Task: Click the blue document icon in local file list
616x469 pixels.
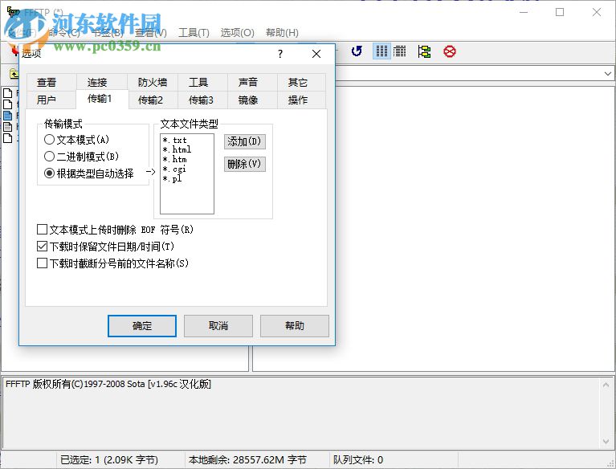Action: (7, 116)
